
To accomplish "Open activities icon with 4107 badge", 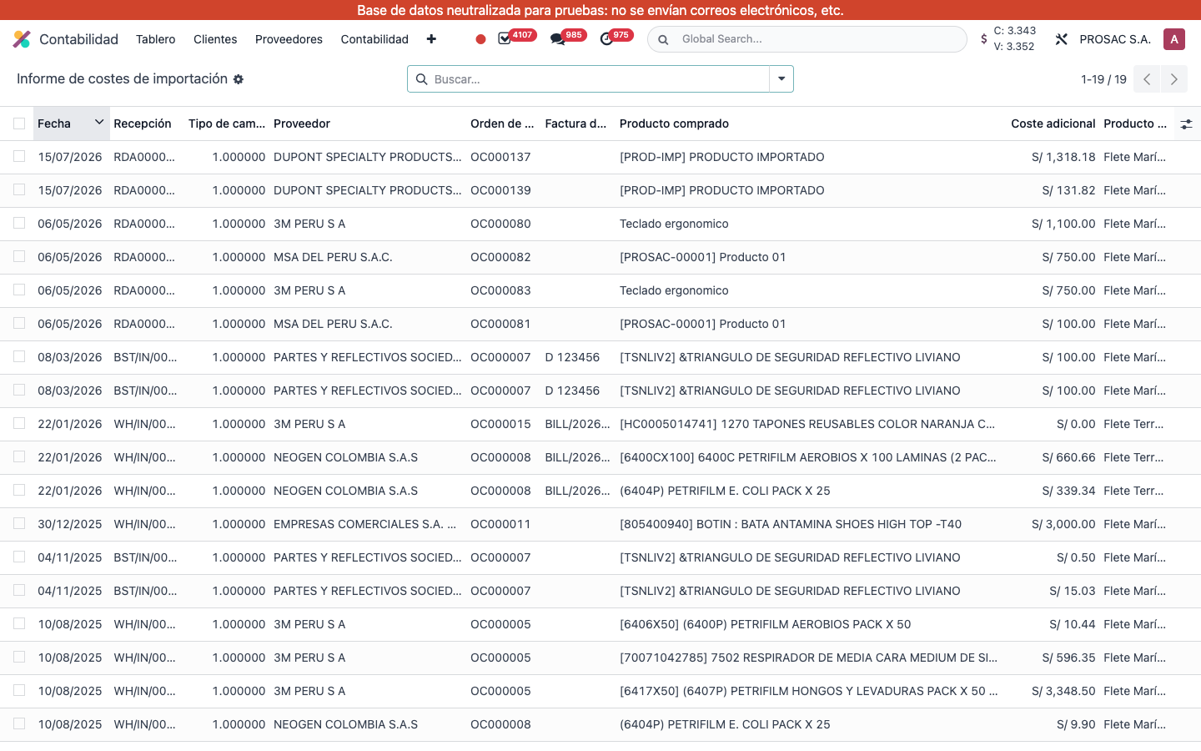I will click(x=505, y=39).
